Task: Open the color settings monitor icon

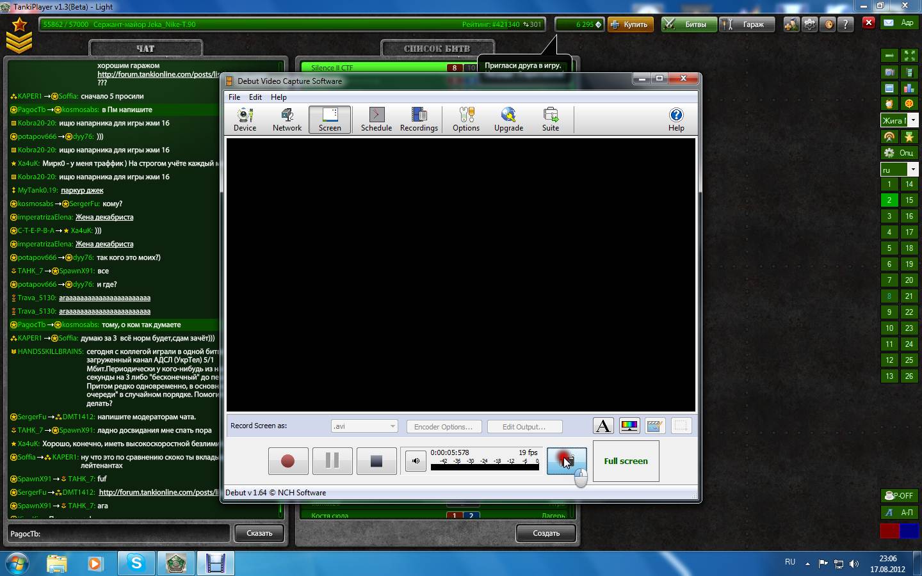Action: [x=629, y=426]
